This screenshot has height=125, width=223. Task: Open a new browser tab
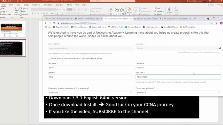[x=195, y=19]
